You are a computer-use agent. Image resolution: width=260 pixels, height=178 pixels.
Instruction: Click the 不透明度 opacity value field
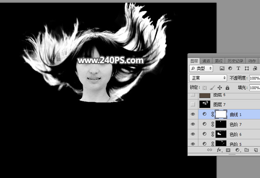click(254, 78)
